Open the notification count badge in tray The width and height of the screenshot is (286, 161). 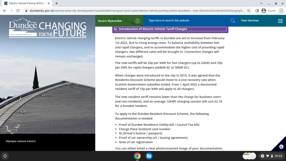(263, 156)
